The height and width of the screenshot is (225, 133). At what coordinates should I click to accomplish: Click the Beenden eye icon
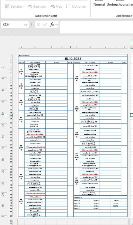tap(30, 6)
